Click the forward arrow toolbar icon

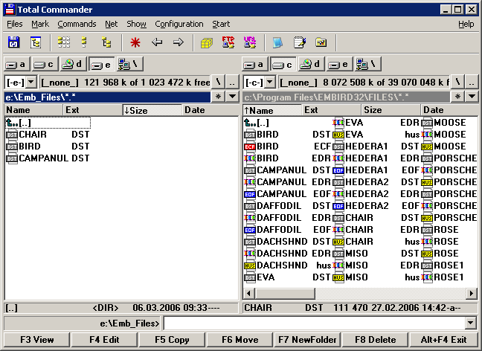(x=178, y=42)
